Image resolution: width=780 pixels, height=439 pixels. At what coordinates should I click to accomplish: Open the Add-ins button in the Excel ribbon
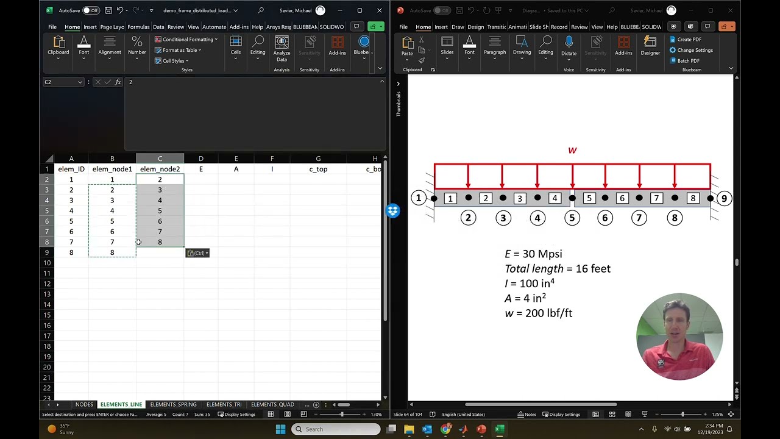pyautogui.click(x=337, y=46)
